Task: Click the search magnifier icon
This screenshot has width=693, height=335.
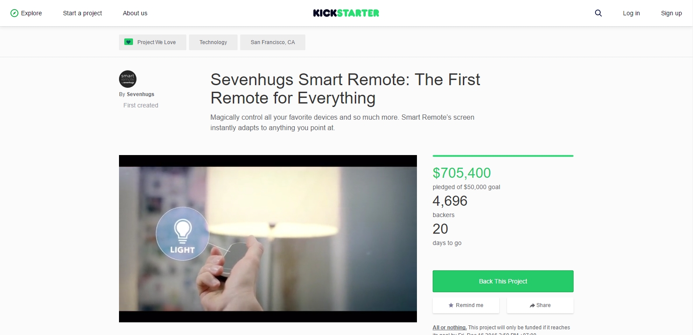Action: pyautogui.click(x=598, y=13)
